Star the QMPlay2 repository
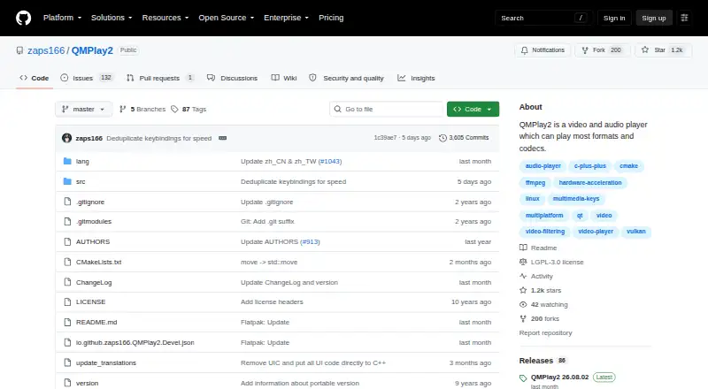708x389 pixels. tap(663, 50)
